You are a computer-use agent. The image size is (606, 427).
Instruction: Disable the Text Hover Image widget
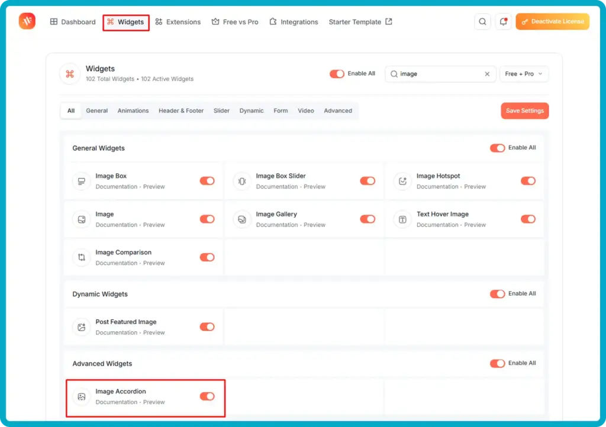click(528, 219)
